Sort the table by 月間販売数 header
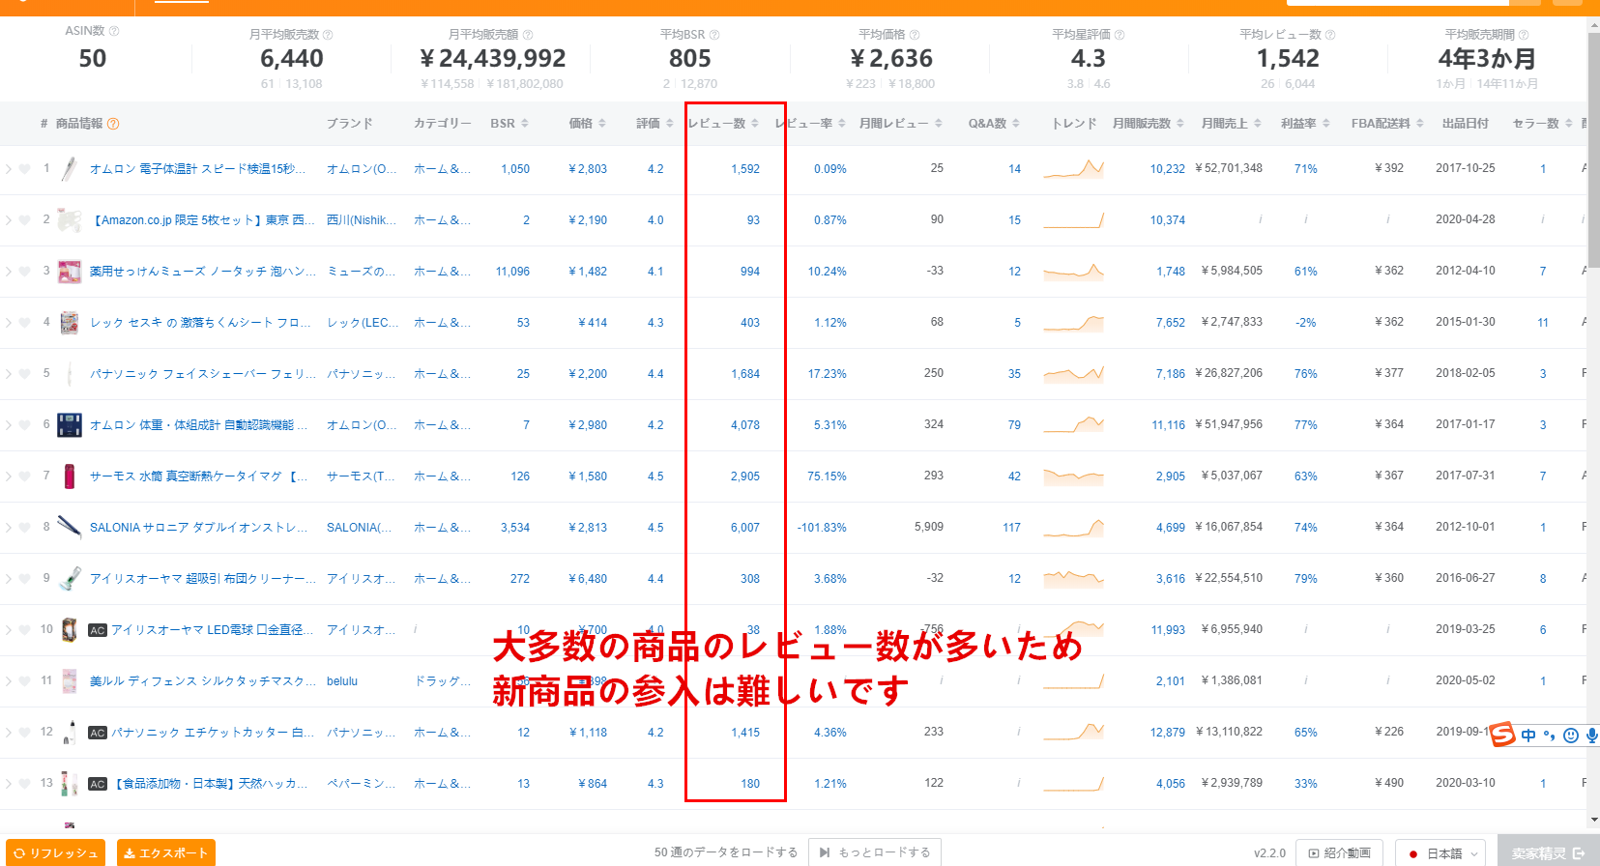 pyautogui.click(x=1148, y=124)
